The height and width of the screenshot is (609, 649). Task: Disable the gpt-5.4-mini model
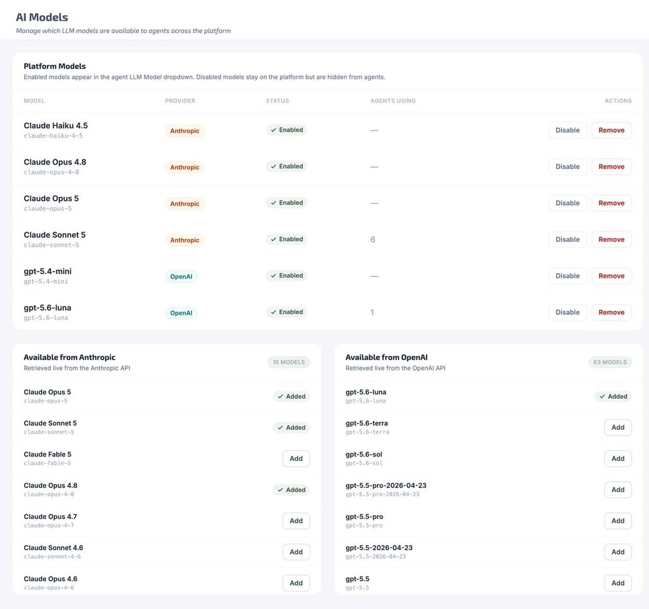click(x=567, y=276)
